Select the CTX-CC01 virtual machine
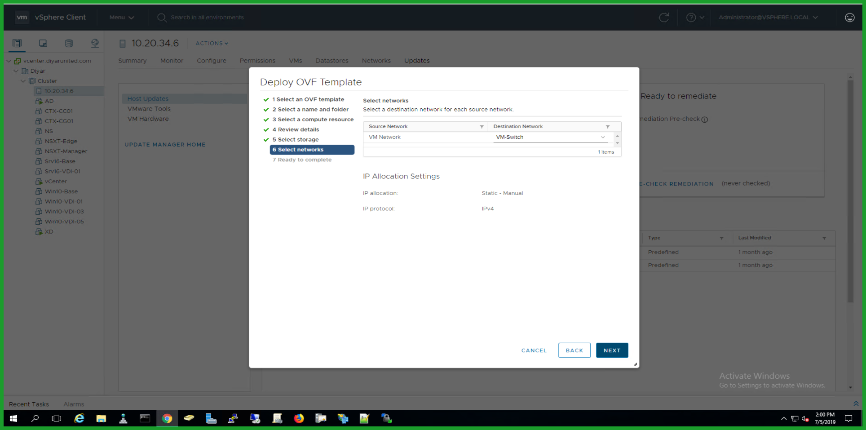 click(58, 111)
